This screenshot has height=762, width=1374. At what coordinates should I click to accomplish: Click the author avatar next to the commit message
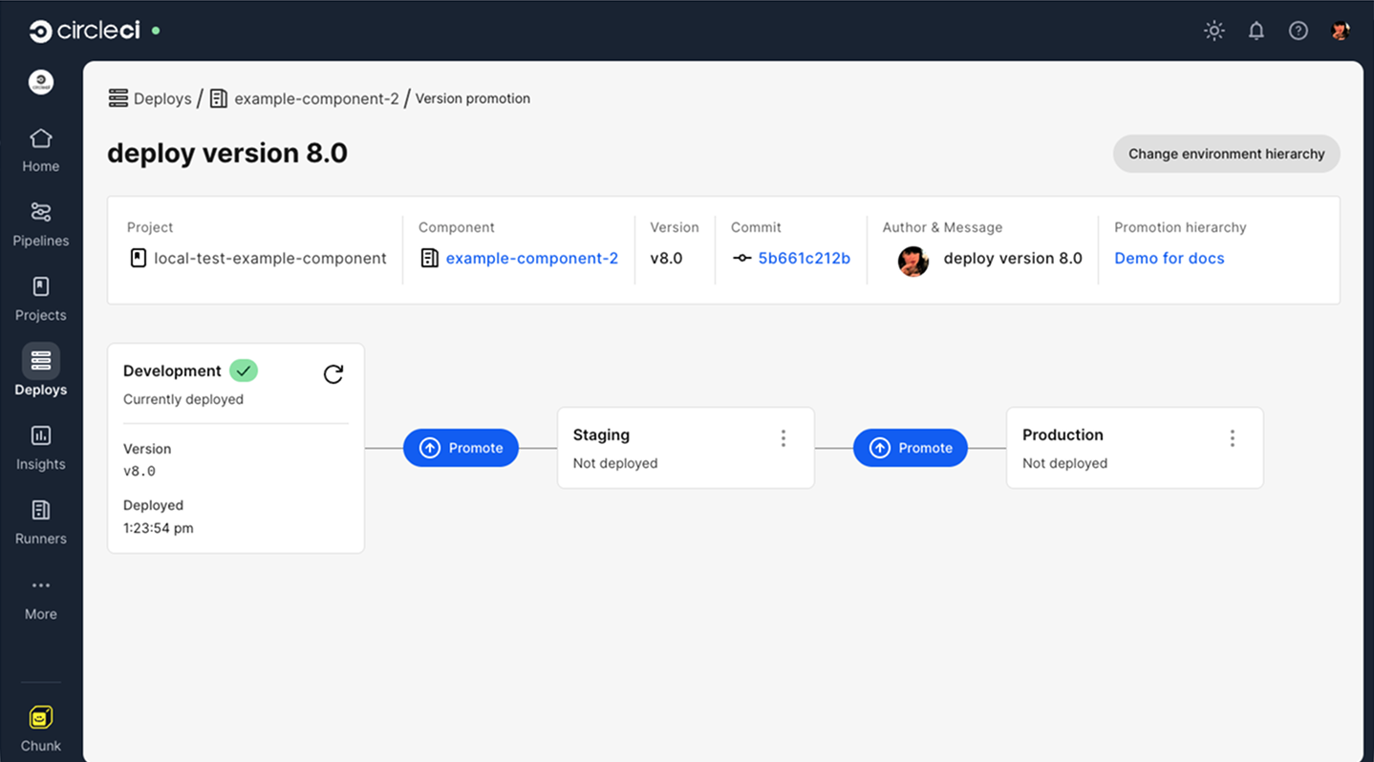(913, 261)
